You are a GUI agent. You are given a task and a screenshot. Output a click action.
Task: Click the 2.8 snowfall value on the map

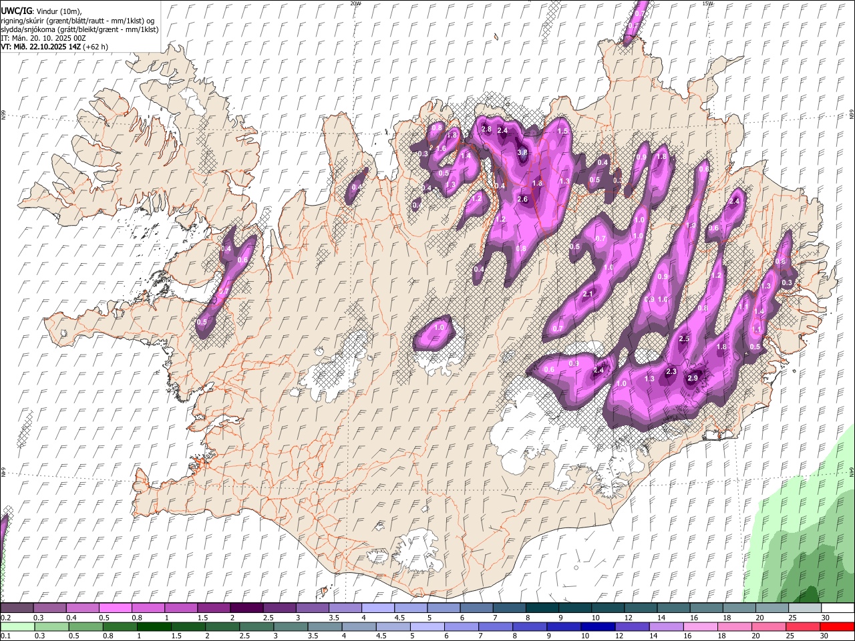486,129
